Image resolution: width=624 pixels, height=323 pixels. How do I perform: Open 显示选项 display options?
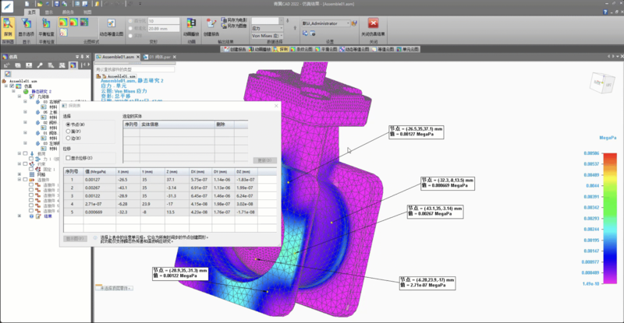pyautogui.click(x=25, y=25)
